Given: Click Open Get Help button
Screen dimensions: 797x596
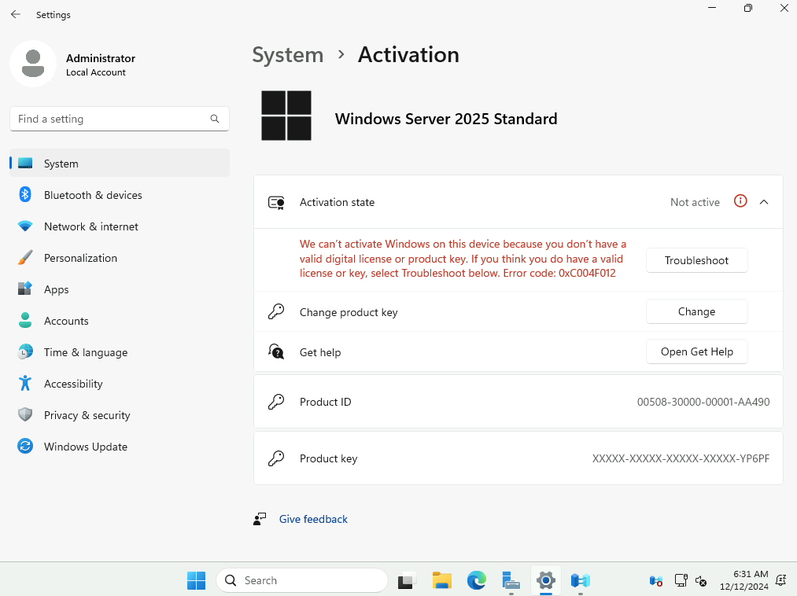Looking at the screenshot, I should [696, 351].
